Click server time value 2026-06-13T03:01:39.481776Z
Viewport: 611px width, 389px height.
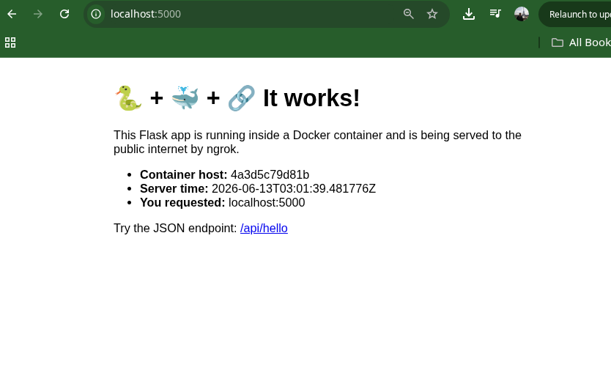tap(294, 189)
